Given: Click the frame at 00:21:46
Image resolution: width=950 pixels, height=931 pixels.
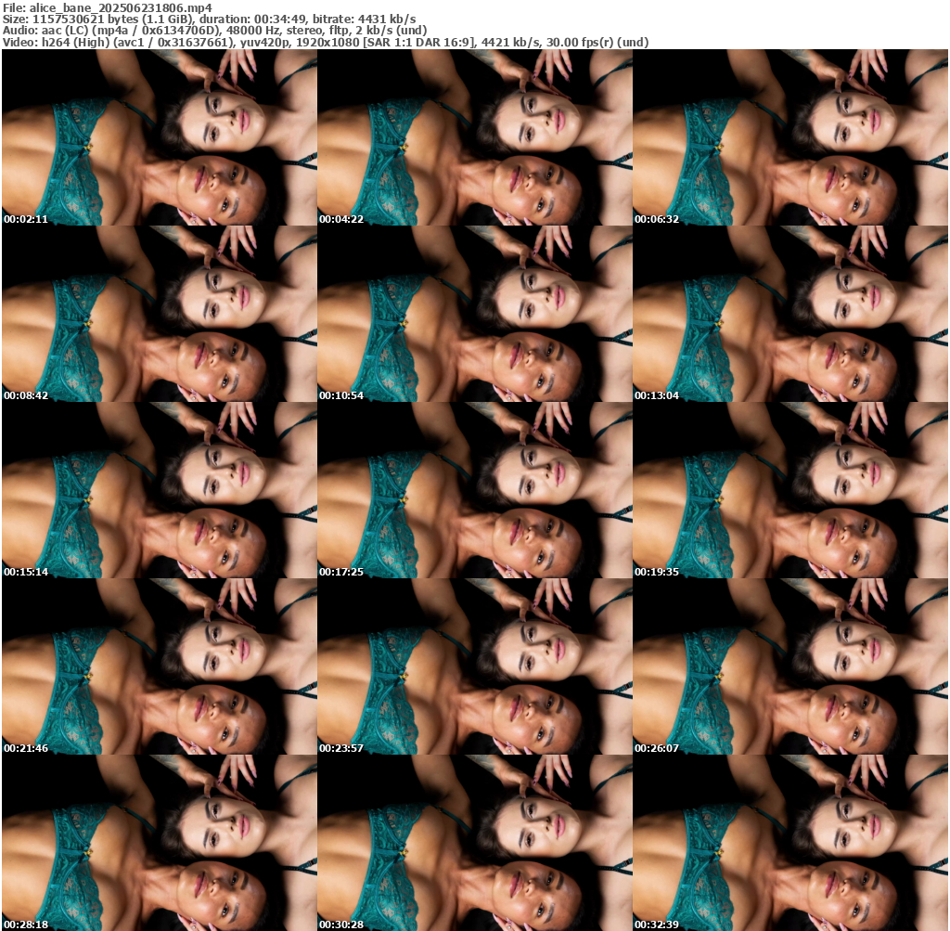Looking at the screenshot, I should click(159, 666).
